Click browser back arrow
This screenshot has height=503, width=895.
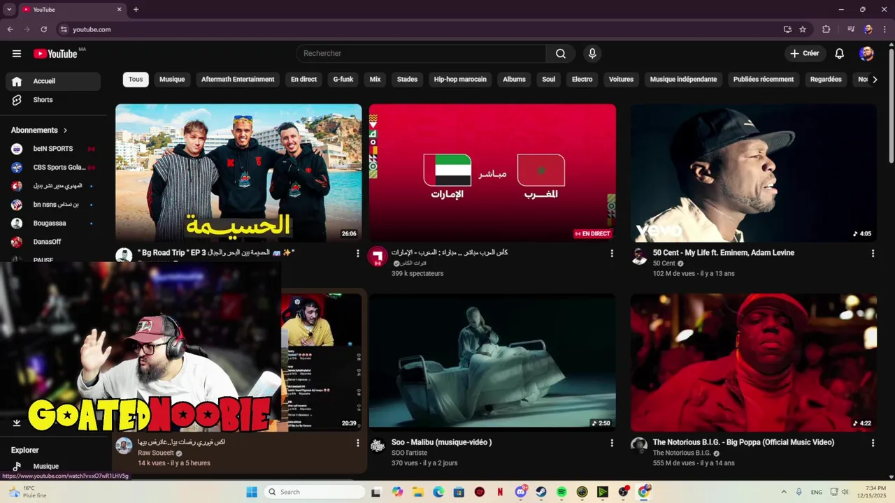(x=10, y=29)
